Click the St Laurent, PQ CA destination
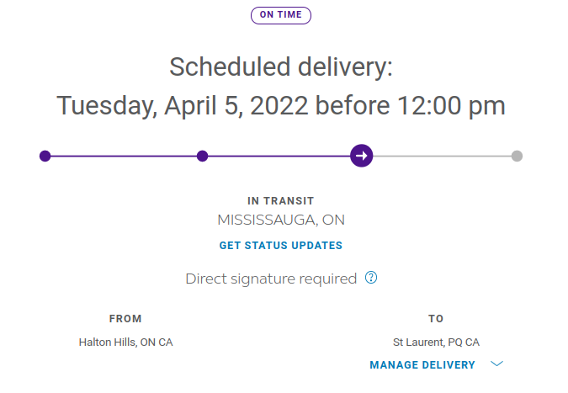This screenshot has height=393, width=568. click(436, 343)
